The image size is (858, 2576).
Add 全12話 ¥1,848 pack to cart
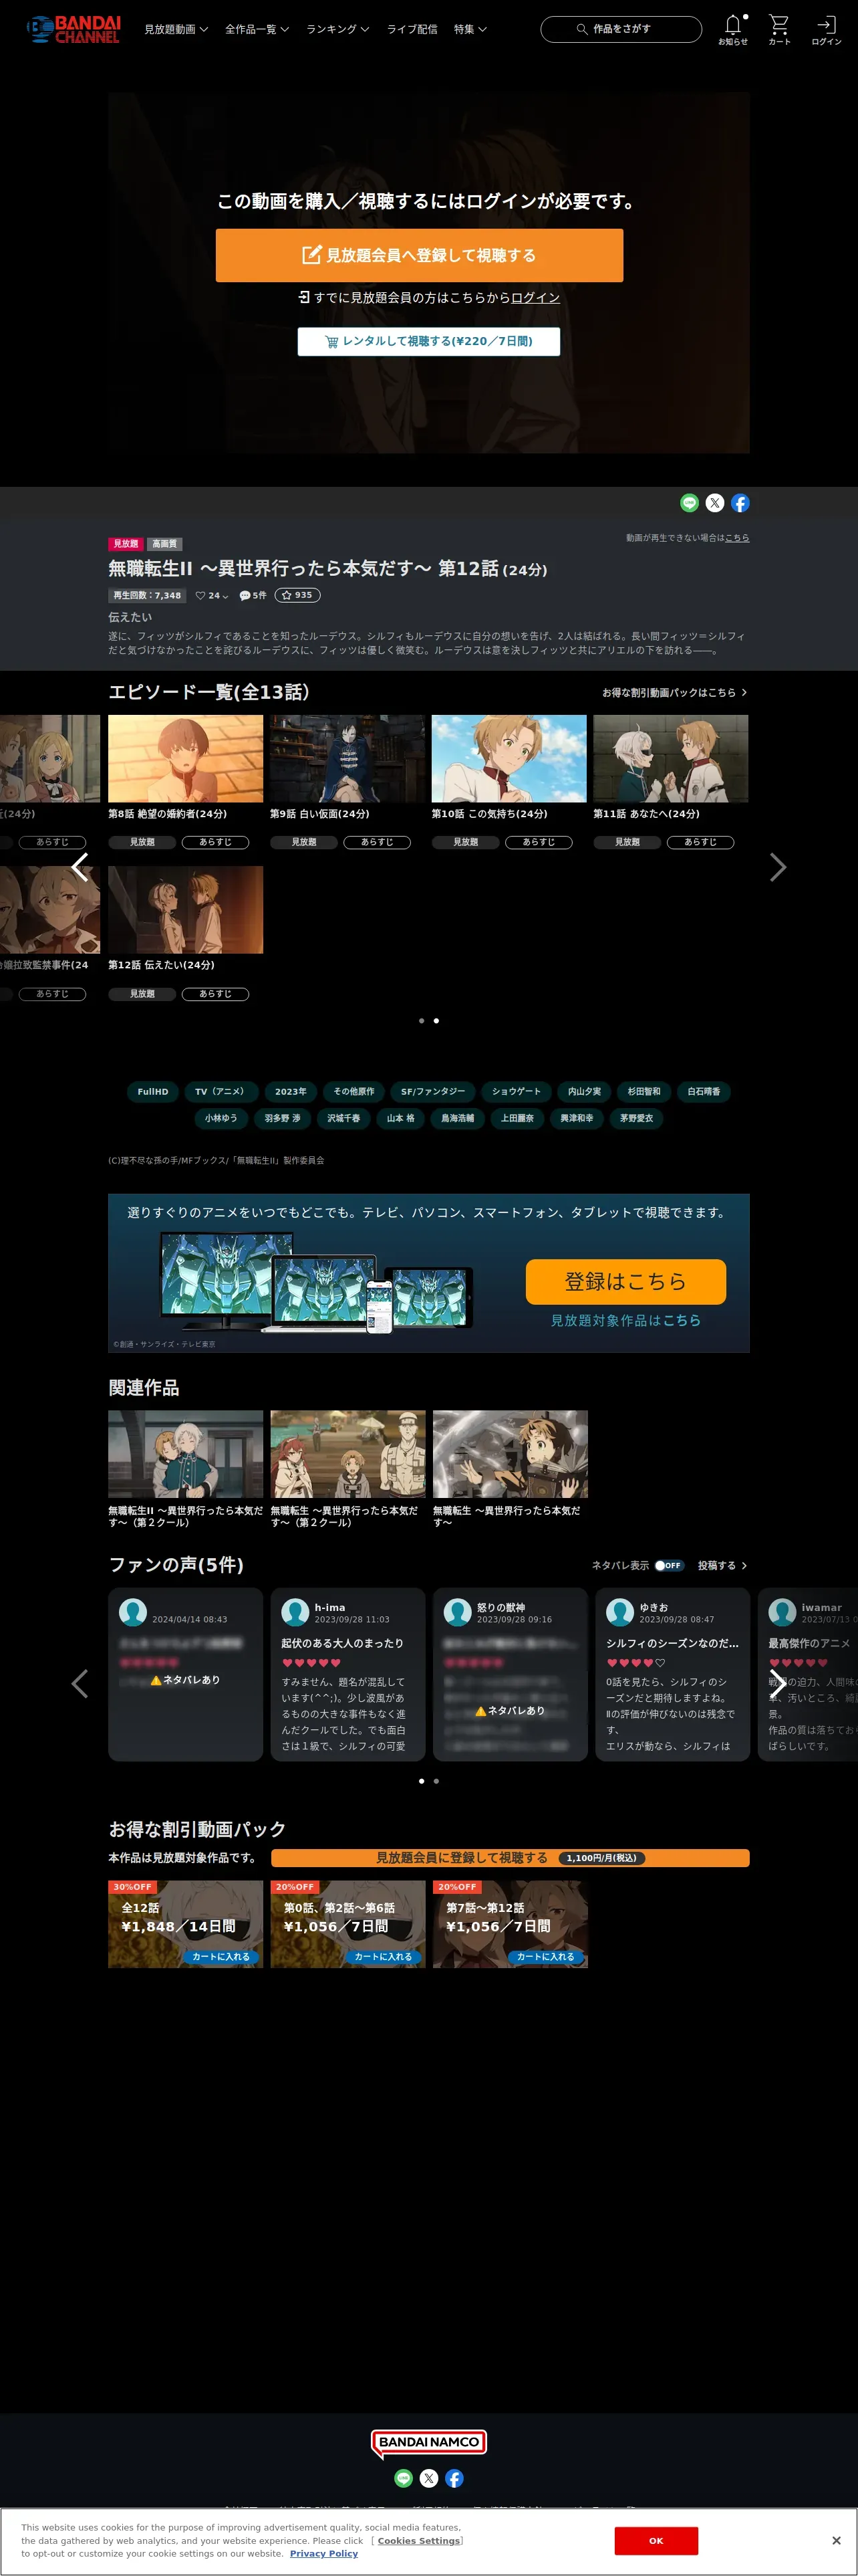click(x=221, y=1956)
